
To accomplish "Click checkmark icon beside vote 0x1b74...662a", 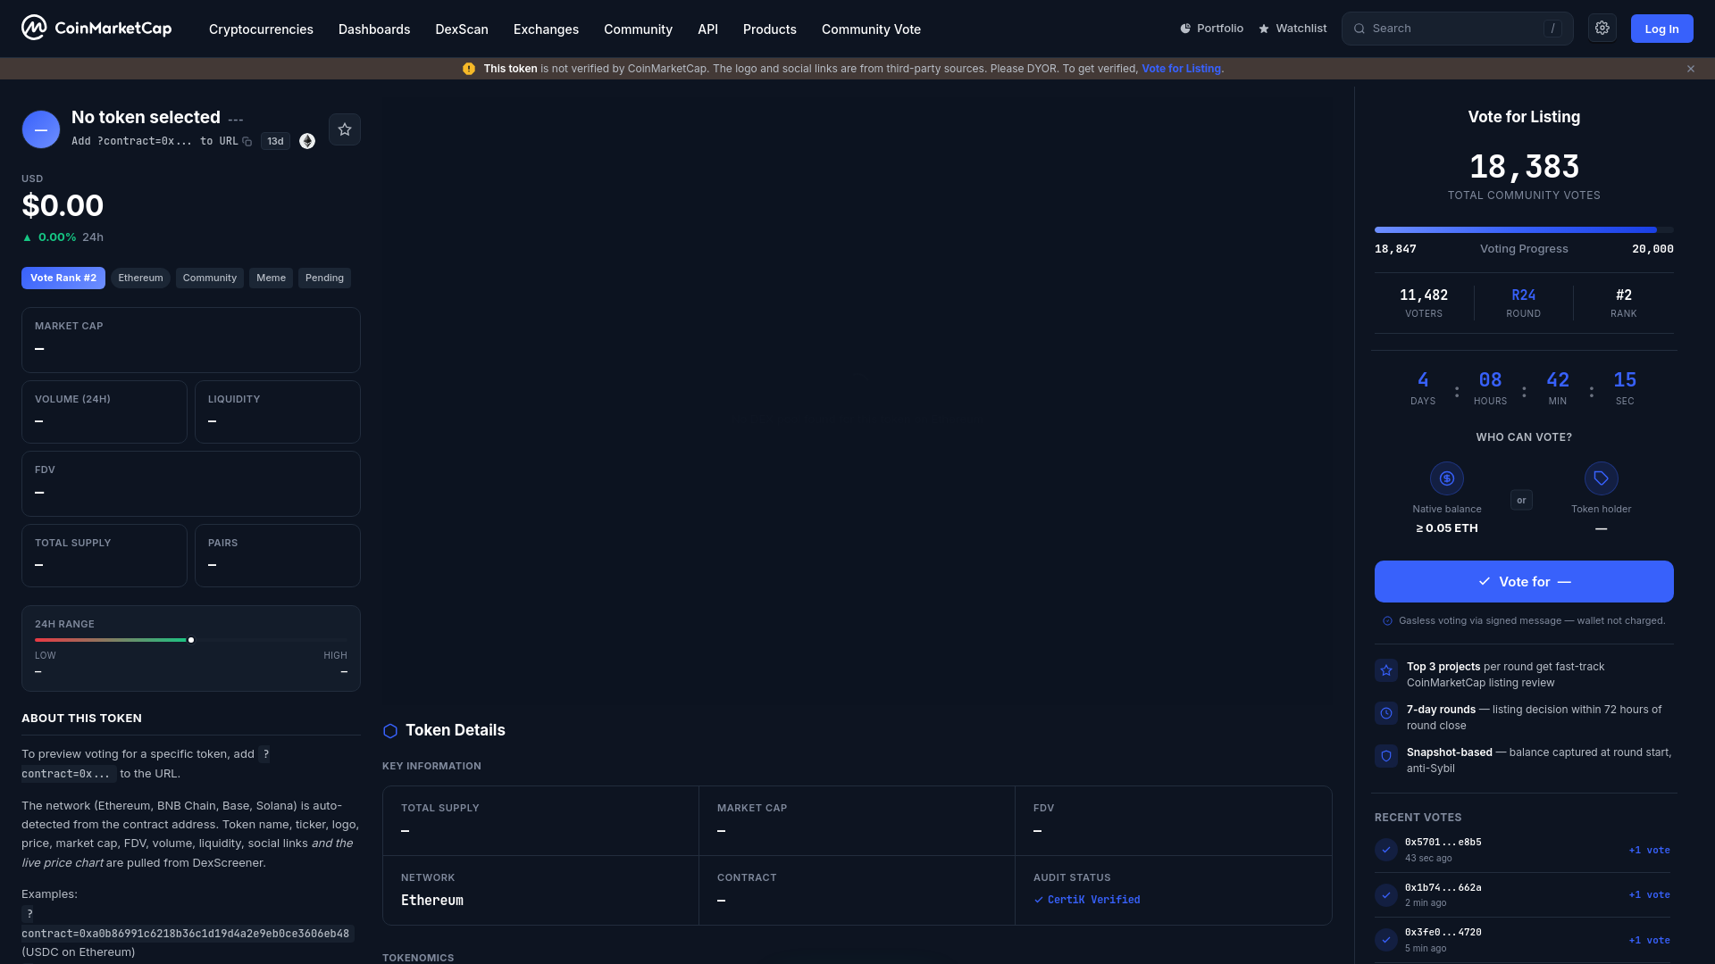I will (x=1386, y=895).
